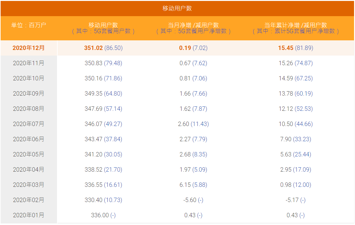Screen dimensions: 355x225
Task: Select the 当月净增/减用户数 column header
Action: coord(193,25)
